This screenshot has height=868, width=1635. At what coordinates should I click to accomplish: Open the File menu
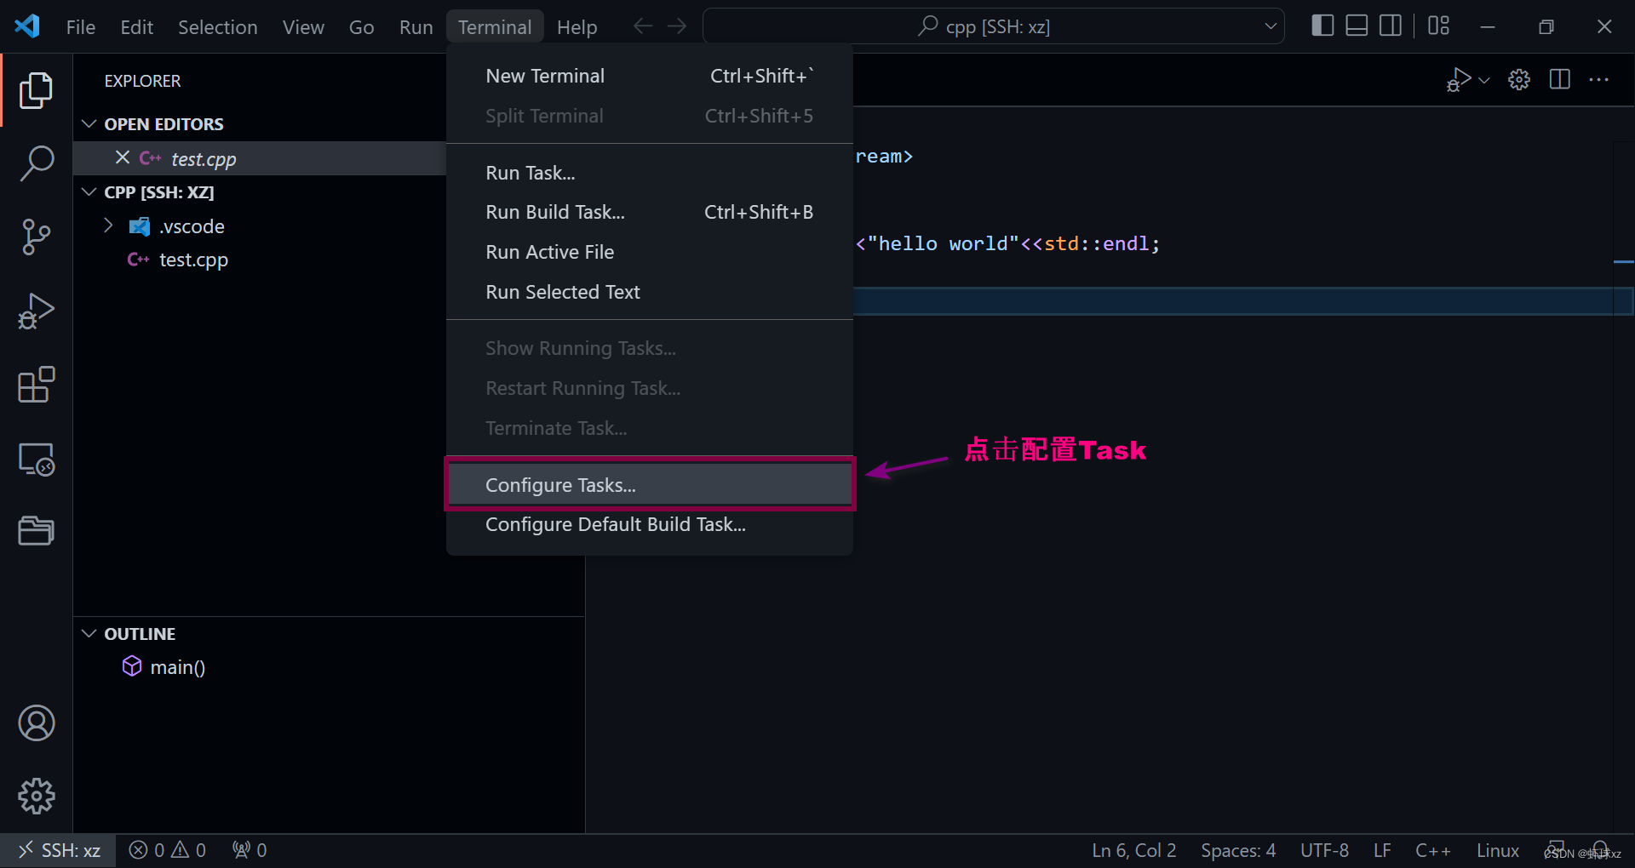[x=81, y=27]
